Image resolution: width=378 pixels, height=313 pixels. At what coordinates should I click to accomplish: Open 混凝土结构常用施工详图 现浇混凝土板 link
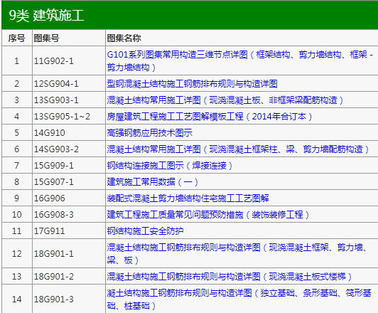[225, 100]
